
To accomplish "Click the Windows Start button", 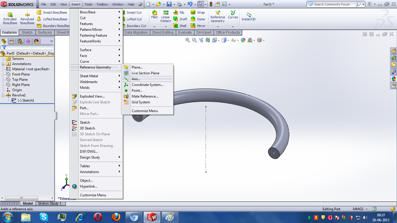I will click(x=7, y=217).
